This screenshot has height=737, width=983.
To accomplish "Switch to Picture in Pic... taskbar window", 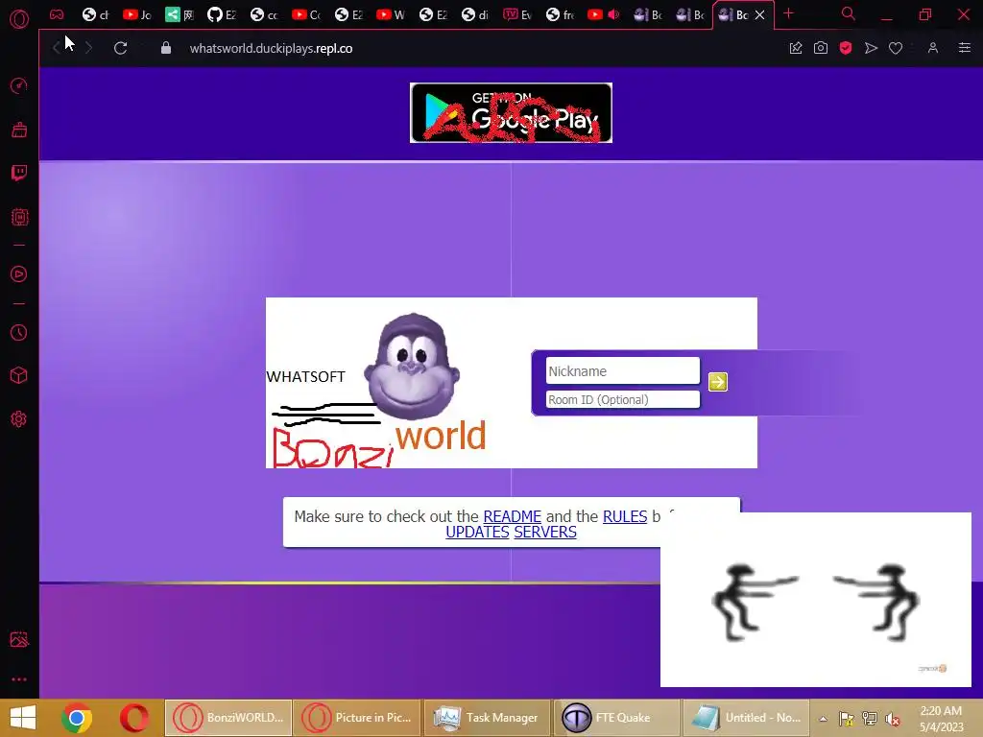I will [357, 718].
